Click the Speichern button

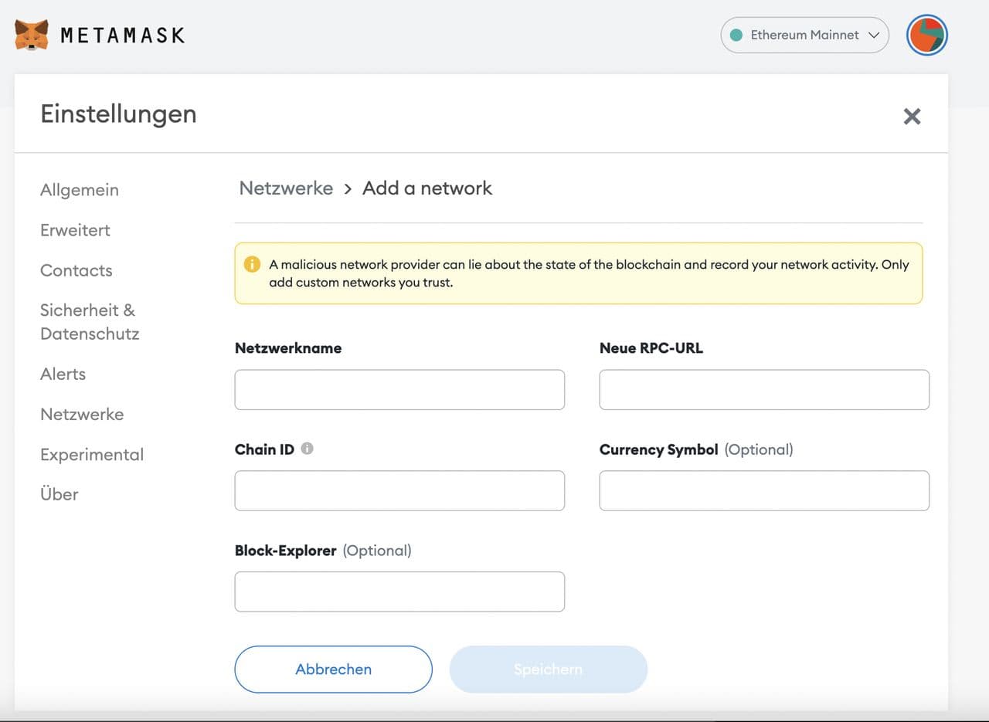548,669
